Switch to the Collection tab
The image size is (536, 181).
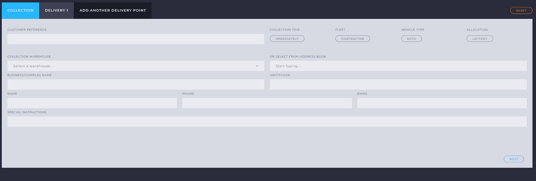(20, 10)
